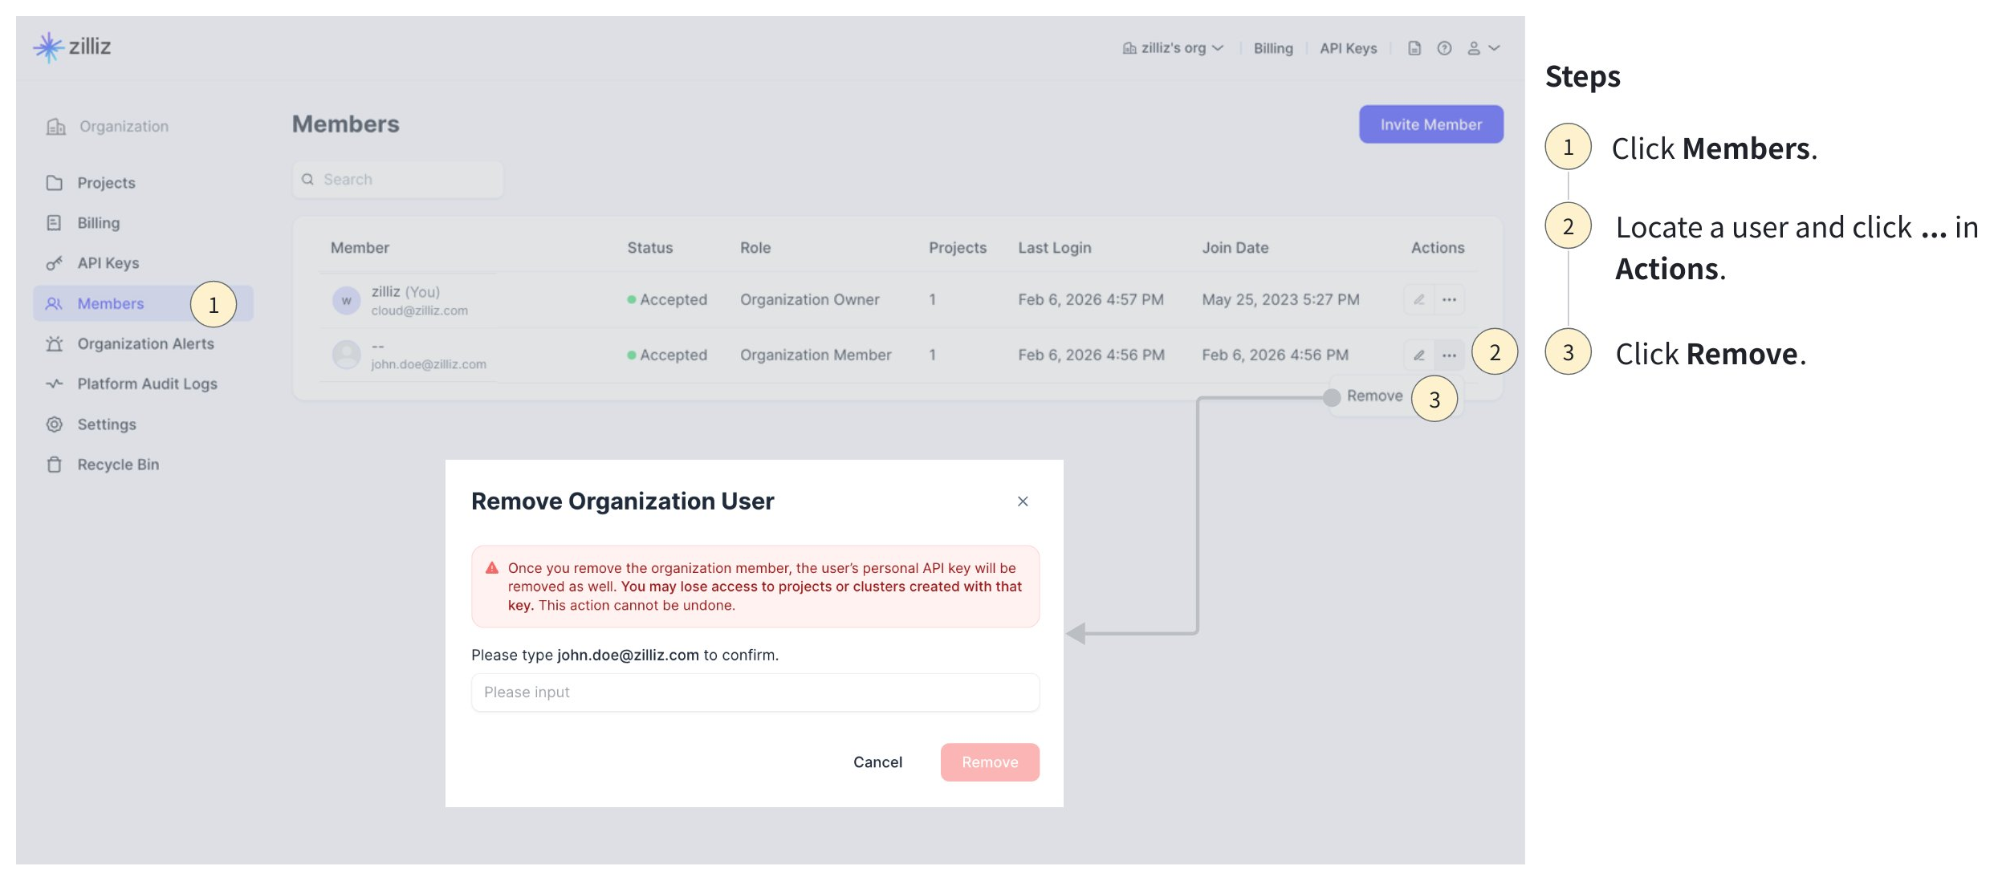Open three-dot actions for john.doe@zilliz.com

(1449, 355)
